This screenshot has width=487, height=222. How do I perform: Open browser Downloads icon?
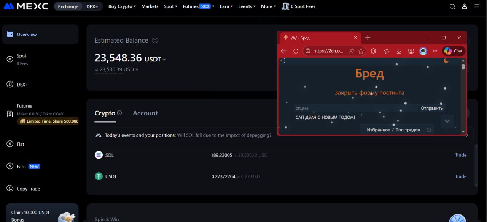pos(399,51)
